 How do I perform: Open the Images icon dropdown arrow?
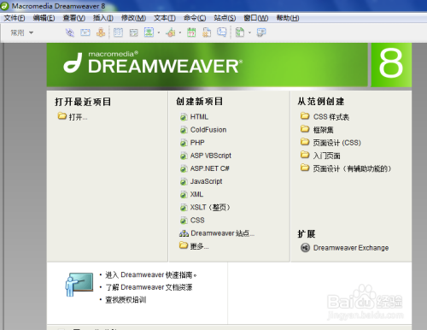coord(159,32)
